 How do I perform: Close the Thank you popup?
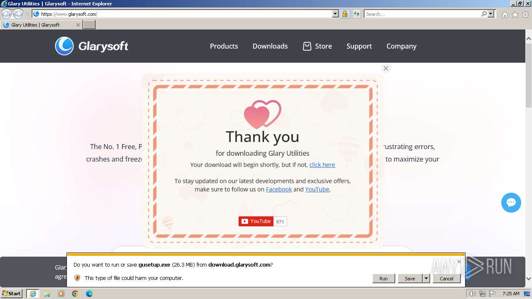pos(386,69)
